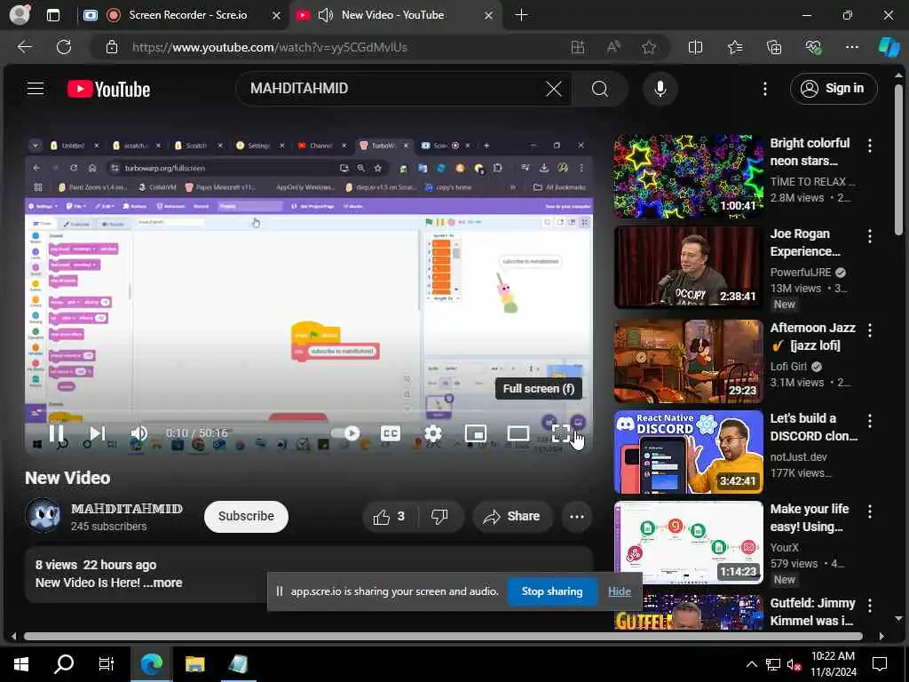
Task: Open options for DISCORD clone video
Action: [x=870, y=420]
